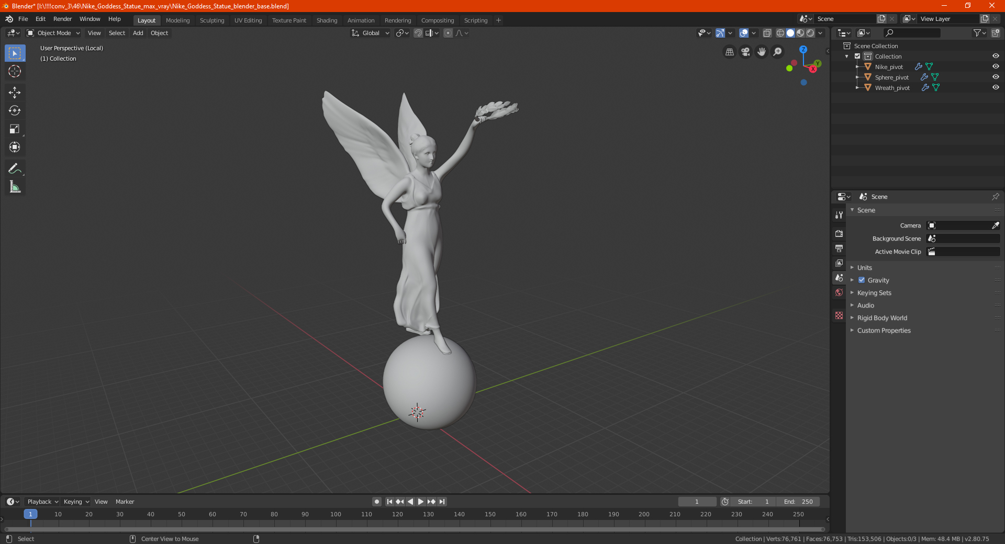Toggle X-ray display mode
This screenshot has height=544, width=1005.
pos(767,33)
